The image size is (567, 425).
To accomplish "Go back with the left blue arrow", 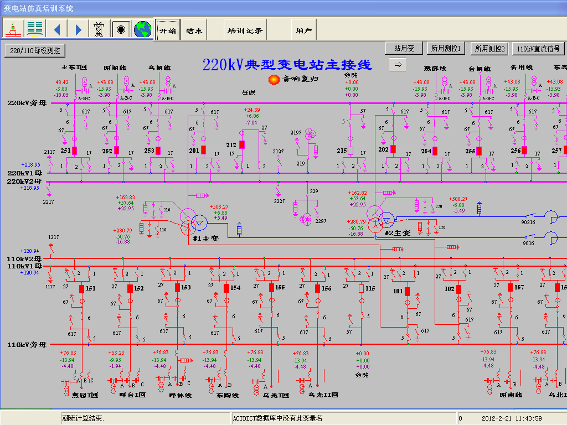I will coord(56,29).
